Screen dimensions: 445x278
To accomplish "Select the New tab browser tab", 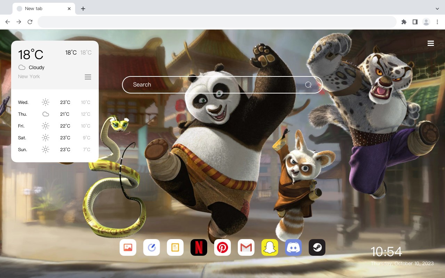I will coord(43,9).
